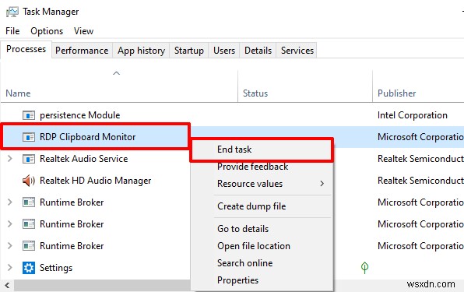464x292 pixels.
Task: Click the horizontal scrollbar left arrow
Action: pyautogui.click(x=7, y=286)
